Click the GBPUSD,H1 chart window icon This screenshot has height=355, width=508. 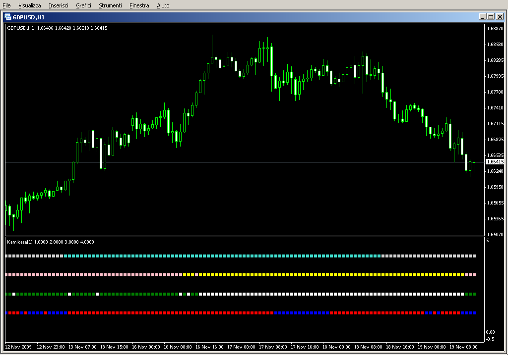(8, 17)
